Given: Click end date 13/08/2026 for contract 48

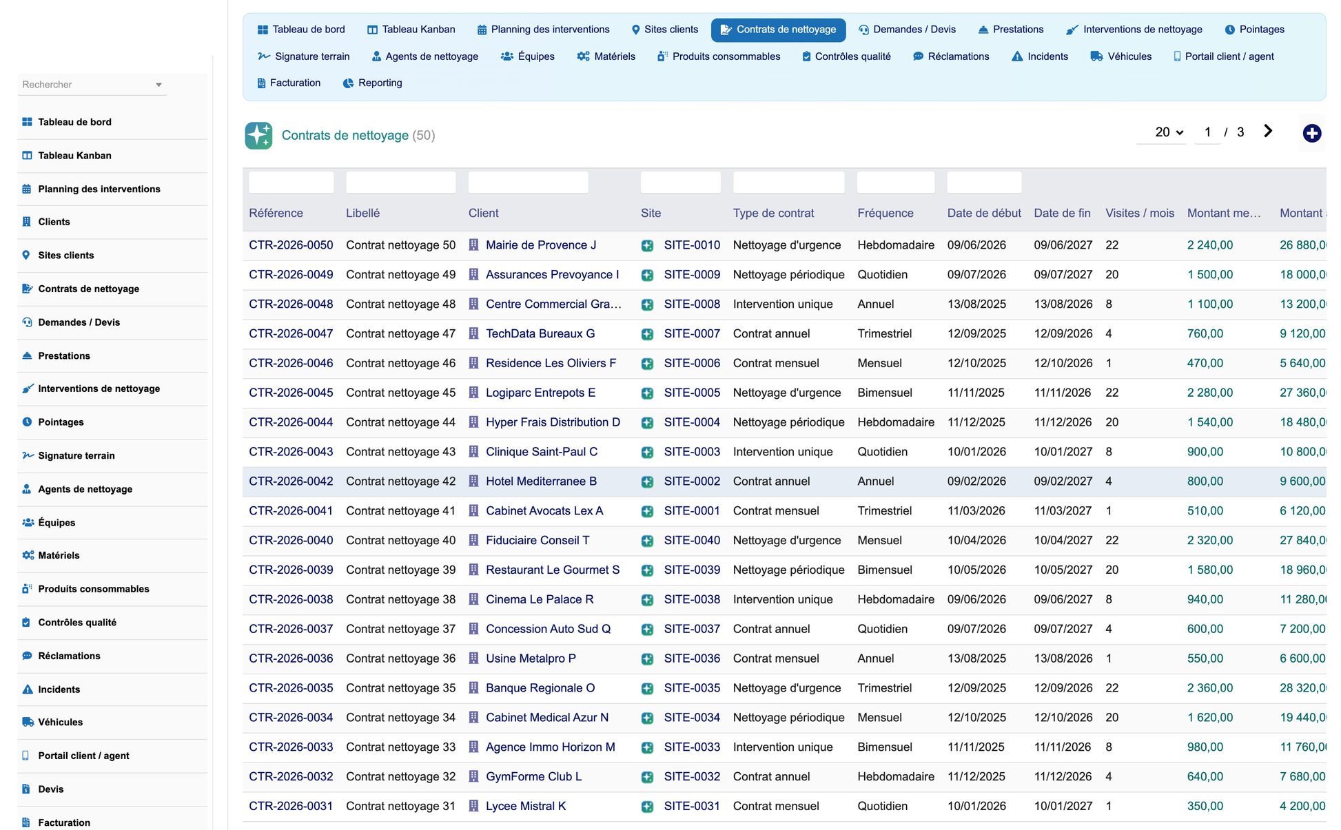Looking at the screenshot, I should point(1063,304).
